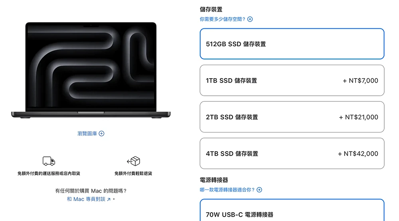Click the plus icon next to 哪一款電源轉接器適合你
399x221 pixels.
[259, 190]
